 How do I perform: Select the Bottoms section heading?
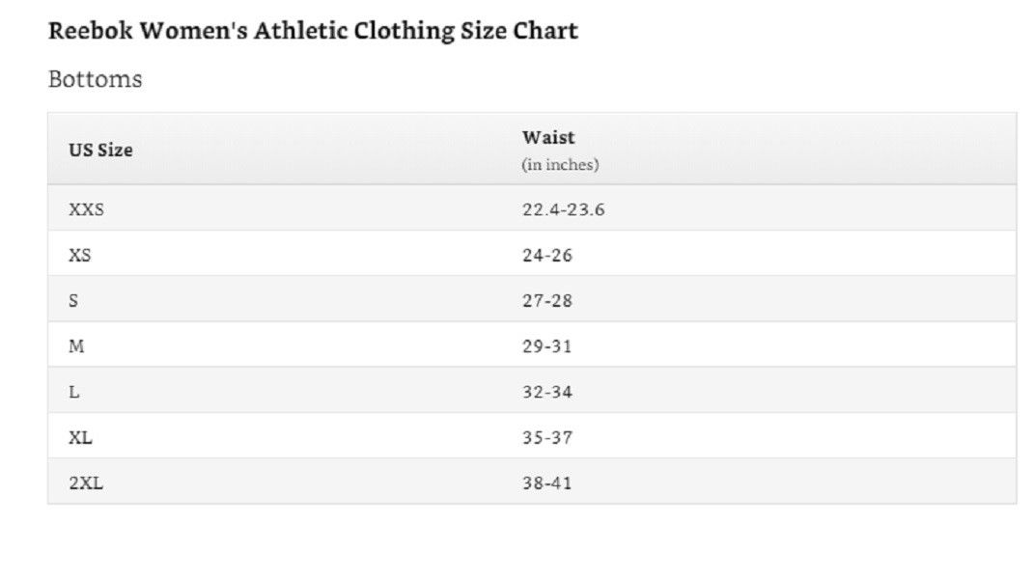pyautogui.click(x=95, y=79)
